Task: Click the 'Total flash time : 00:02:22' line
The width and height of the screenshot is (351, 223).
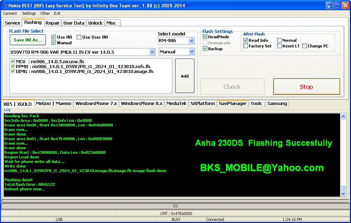Action: pyautogui.click(x=29, y=184)
